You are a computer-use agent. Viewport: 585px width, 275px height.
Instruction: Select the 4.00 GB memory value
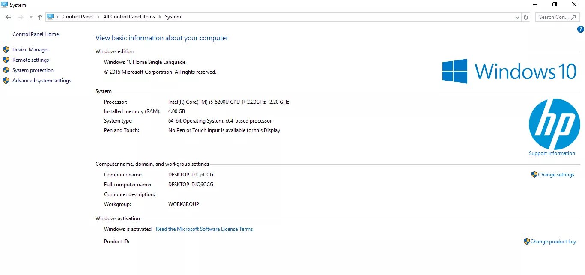coord(177,111)
